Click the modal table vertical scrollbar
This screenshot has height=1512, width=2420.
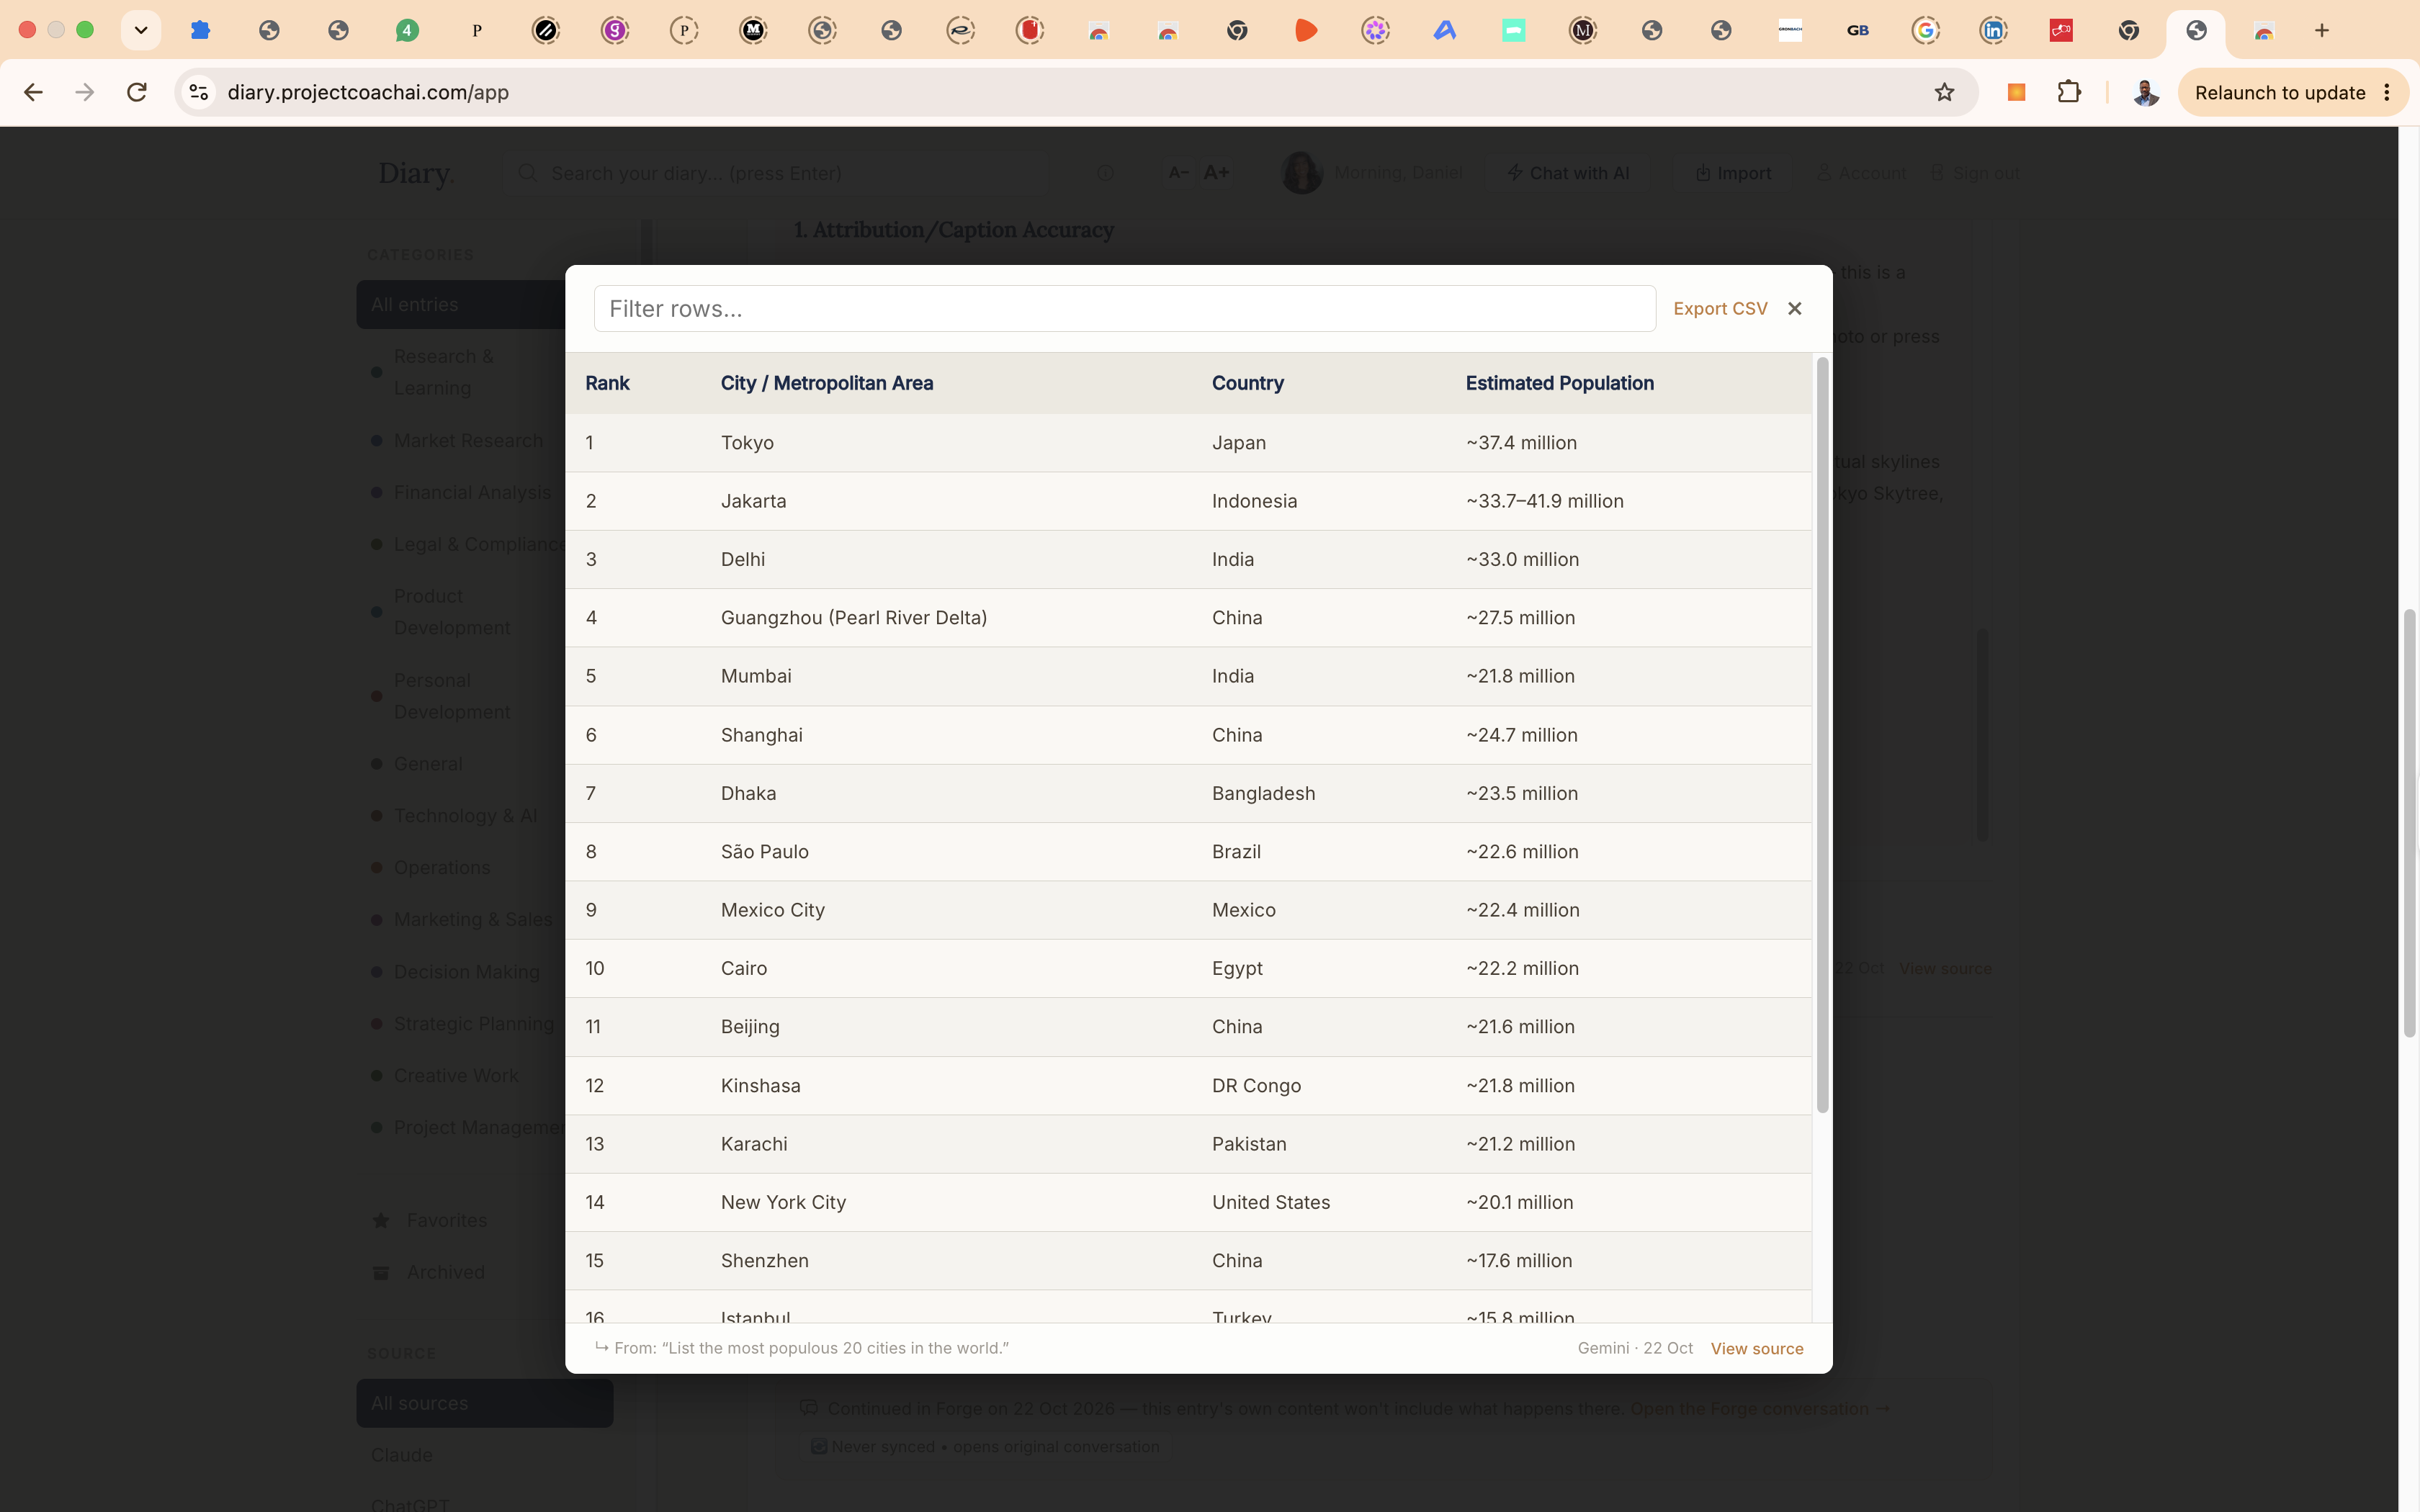(x=1822, y=735)
